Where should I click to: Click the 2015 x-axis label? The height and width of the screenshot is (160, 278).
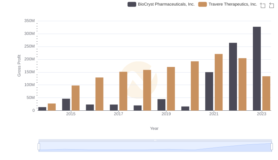(x=71, y=114)
